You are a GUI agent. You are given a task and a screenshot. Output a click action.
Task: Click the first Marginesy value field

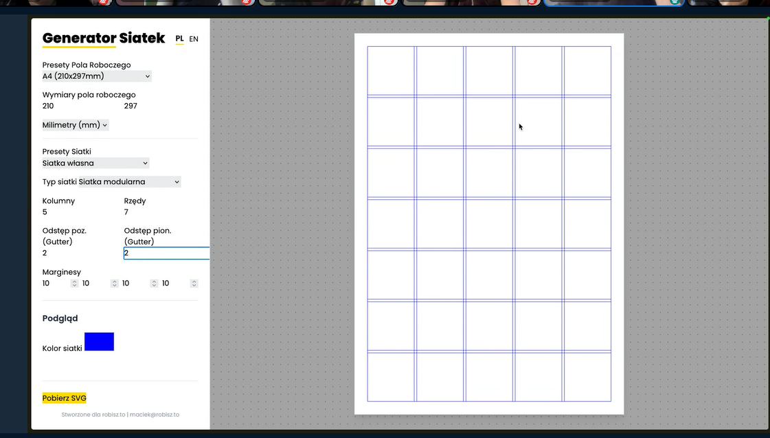click(56, 284)
